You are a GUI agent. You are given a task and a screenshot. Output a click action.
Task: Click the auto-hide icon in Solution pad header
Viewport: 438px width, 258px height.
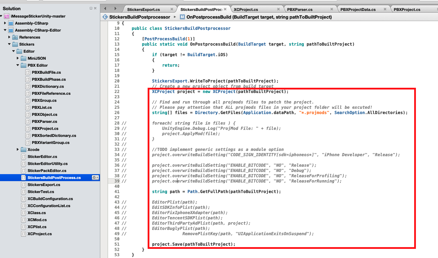click(91, 8)
